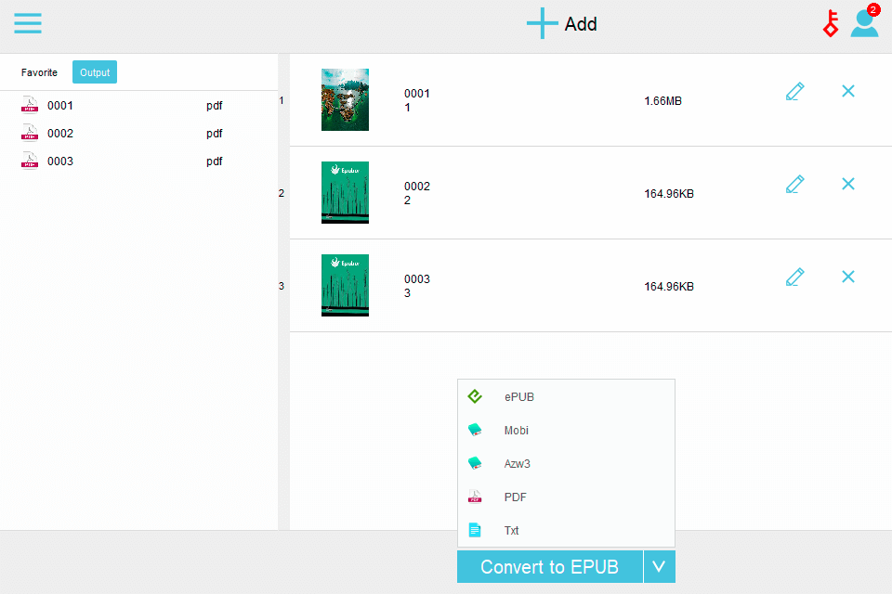Edit book 0001 using the pencil icon
This screenshot has width=892, height=594.
coord(794,91)
